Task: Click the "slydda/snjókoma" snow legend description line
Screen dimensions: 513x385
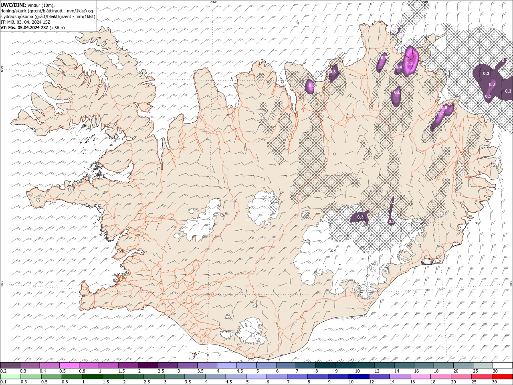Action: 48,16
